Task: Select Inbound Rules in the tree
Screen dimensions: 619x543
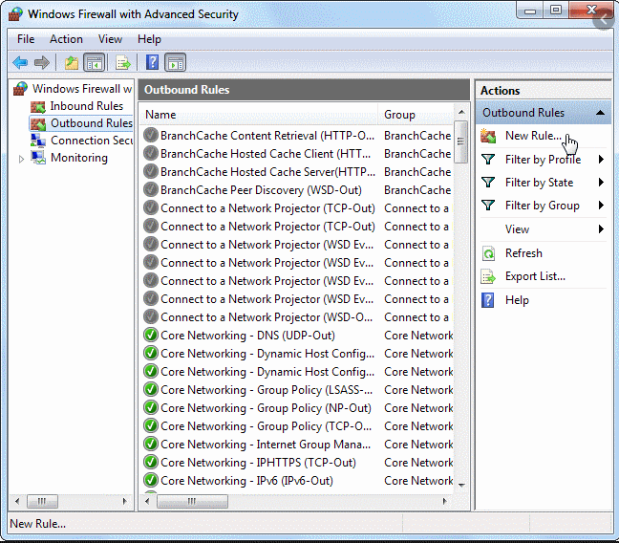Action: tap(87, 106)
